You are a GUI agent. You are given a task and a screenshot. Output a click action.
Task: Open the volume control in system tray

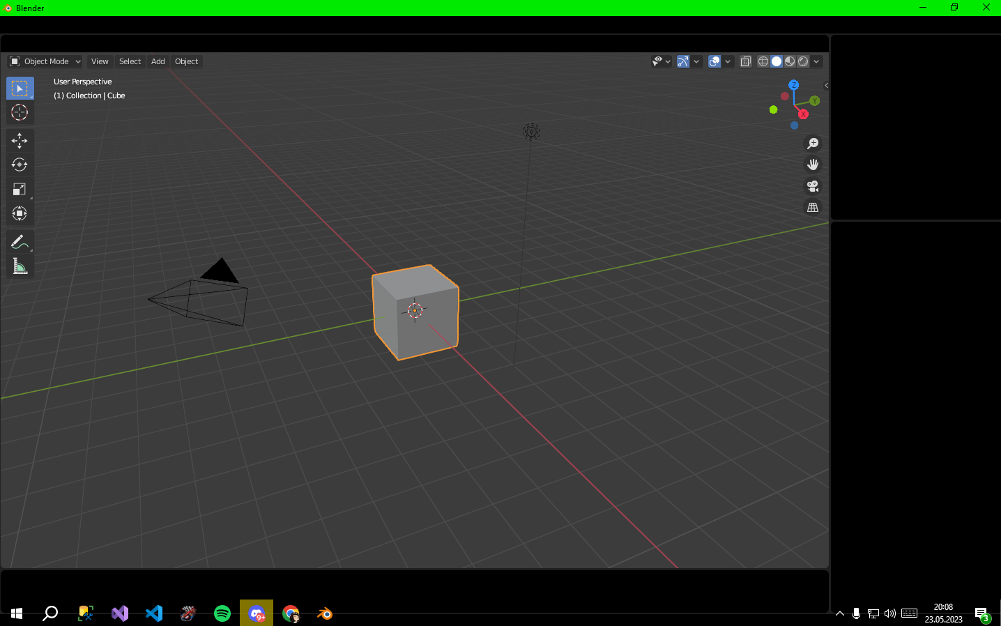pos(890,613)
